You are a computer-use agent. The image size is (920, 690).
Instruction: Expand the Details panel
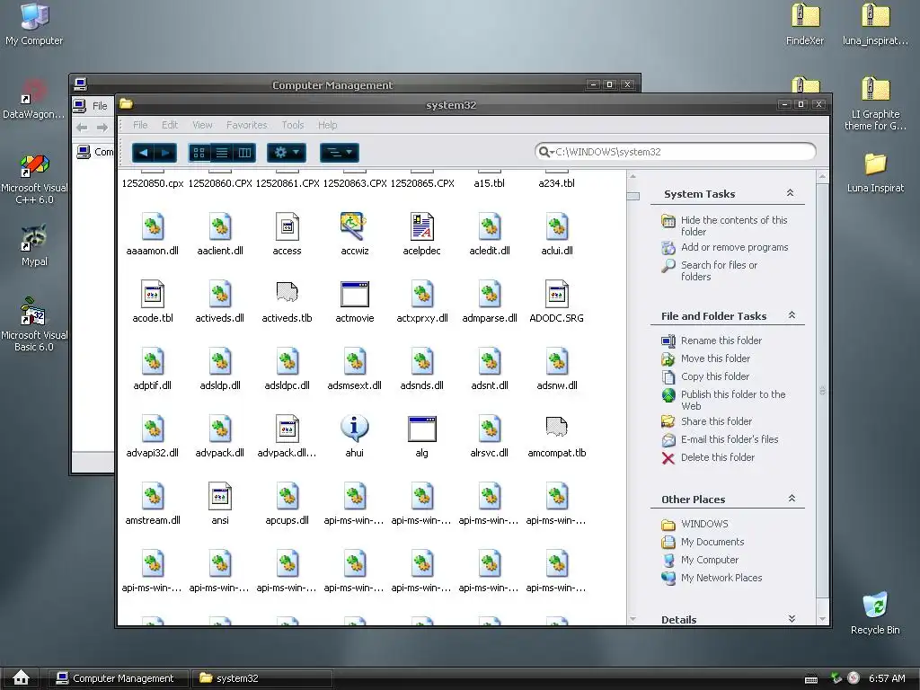[792, 618]
